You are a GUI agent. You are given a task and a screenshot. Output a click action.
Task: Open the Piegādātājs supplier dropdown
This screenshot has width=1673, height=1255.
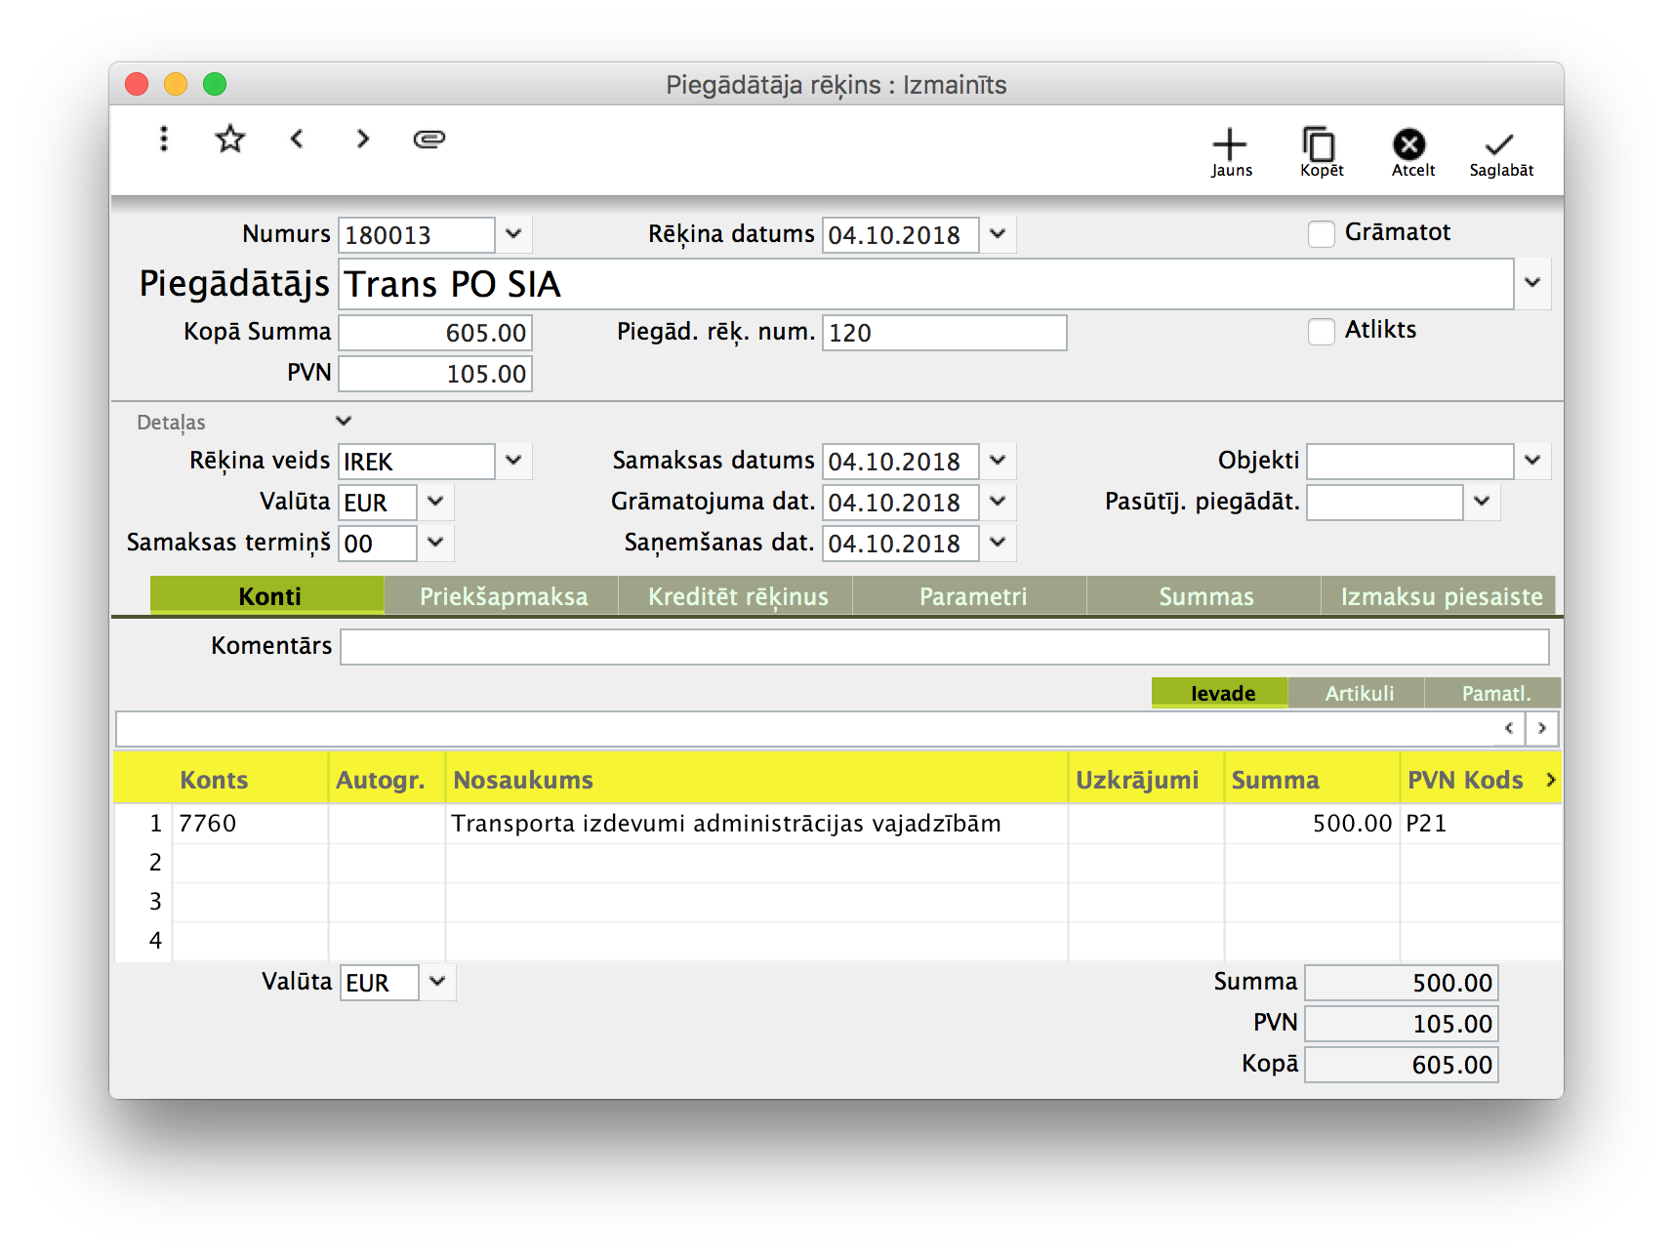(1532, 283)
